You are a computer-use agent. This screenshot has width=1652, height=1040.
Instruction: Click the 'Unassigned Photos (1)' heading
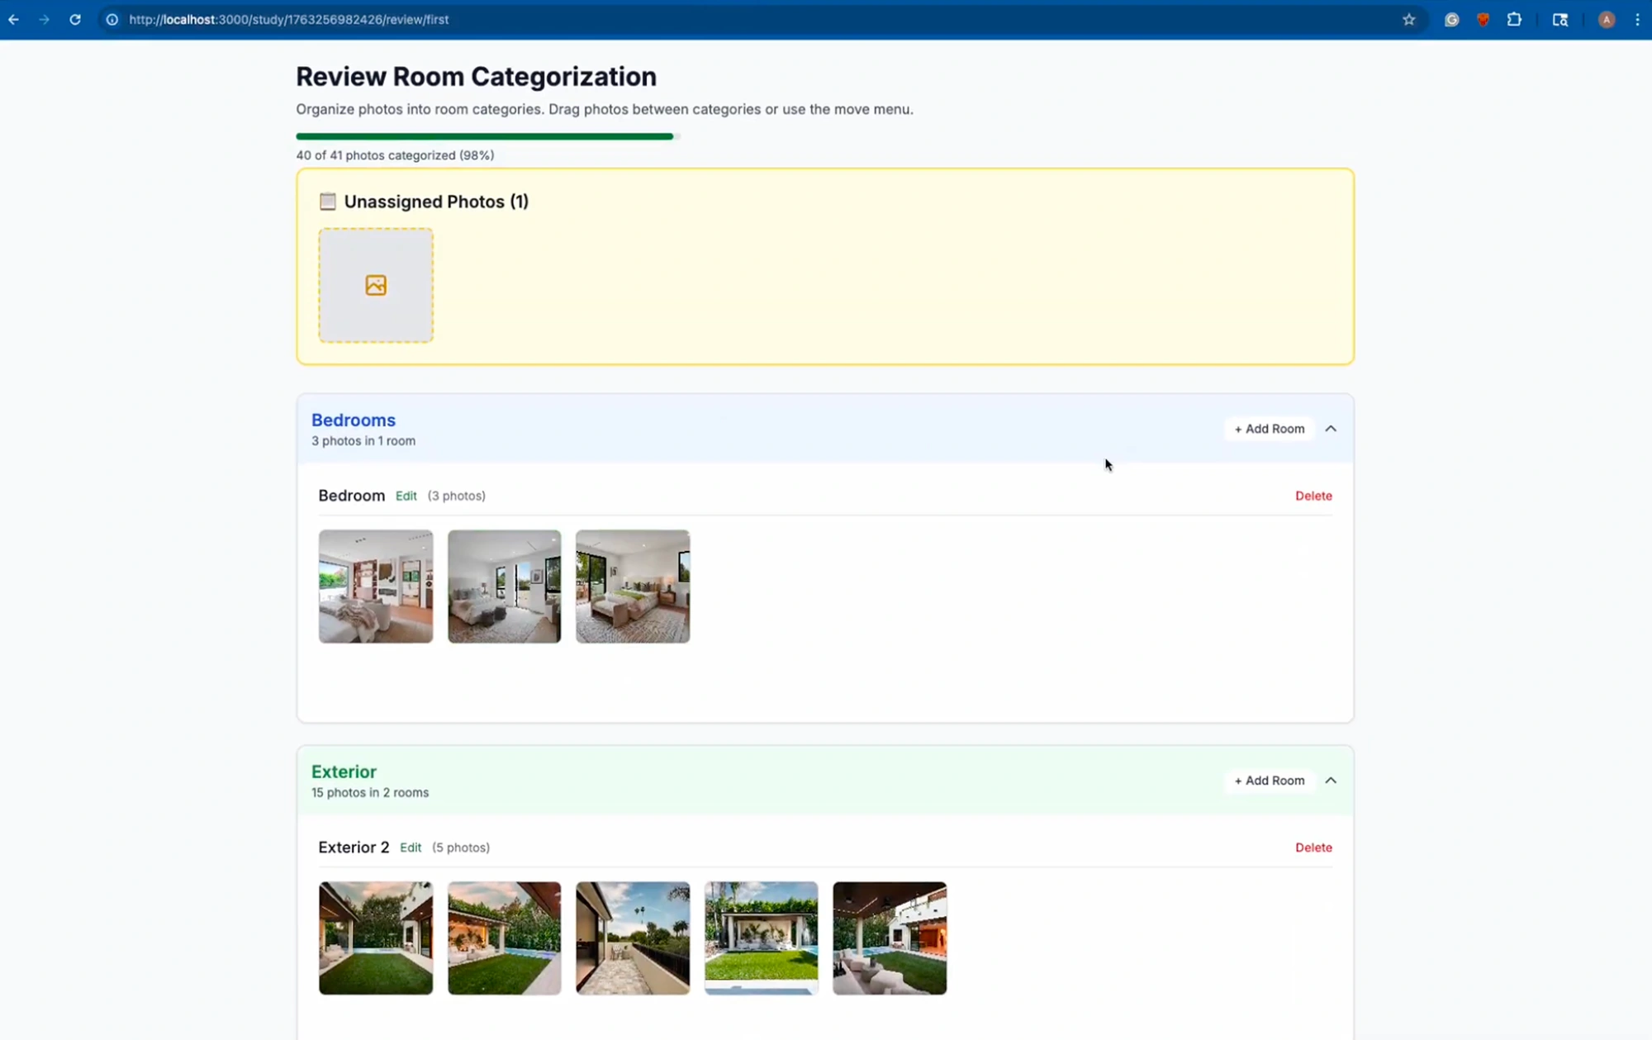point(436,202)
